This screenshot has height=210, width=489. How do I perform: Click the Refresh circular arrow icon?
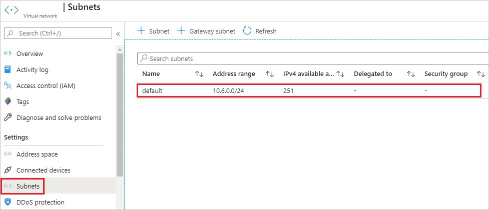[x=247, y=31]
